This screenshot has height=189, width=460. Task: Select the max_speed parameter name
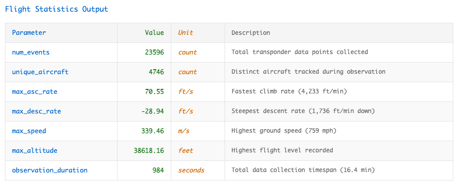(x=29, y=131)
